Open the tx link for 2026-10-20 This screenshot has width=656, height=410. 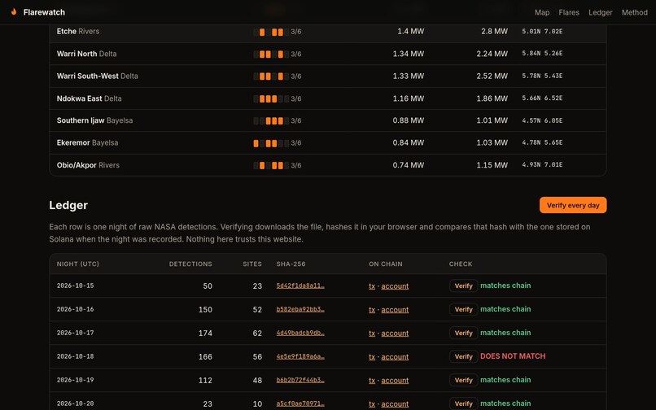click(x=372, y=404)
